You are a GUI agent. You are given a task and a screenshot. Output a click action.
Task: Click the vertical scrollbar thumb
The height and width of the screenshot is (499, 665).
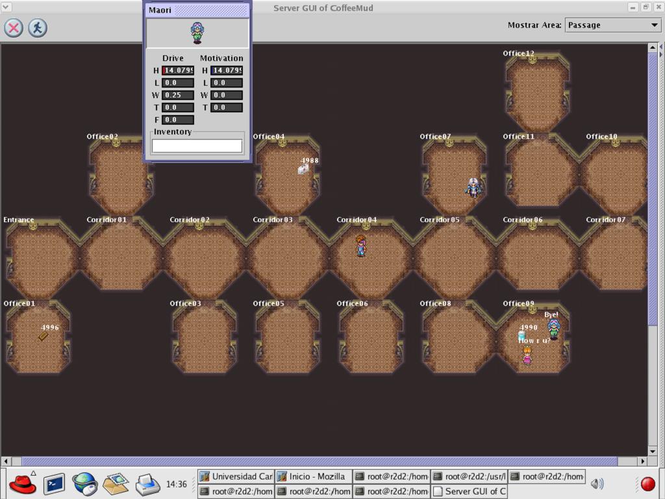(x=653, y=190)
